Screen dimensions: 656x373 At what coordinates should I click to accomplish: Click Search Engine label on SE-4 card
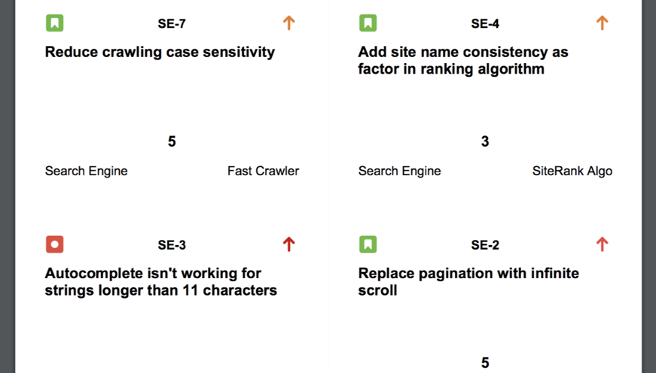[x=399, y=171]
